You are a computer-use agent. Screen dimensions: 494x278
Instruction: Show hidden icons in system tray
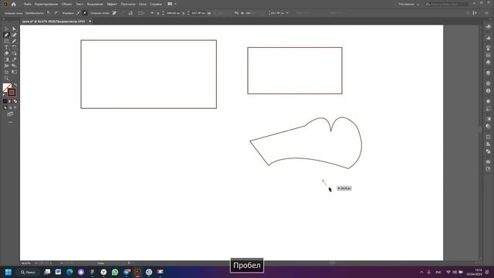(421, 272)
